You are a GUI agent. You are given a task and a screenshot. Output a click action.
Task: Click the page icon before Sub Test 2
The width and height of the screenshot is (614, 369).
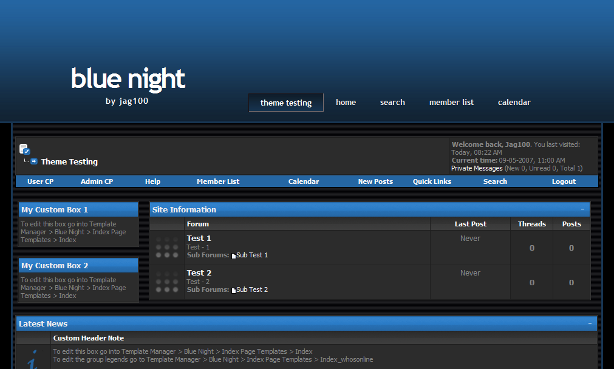pos(234,290)
